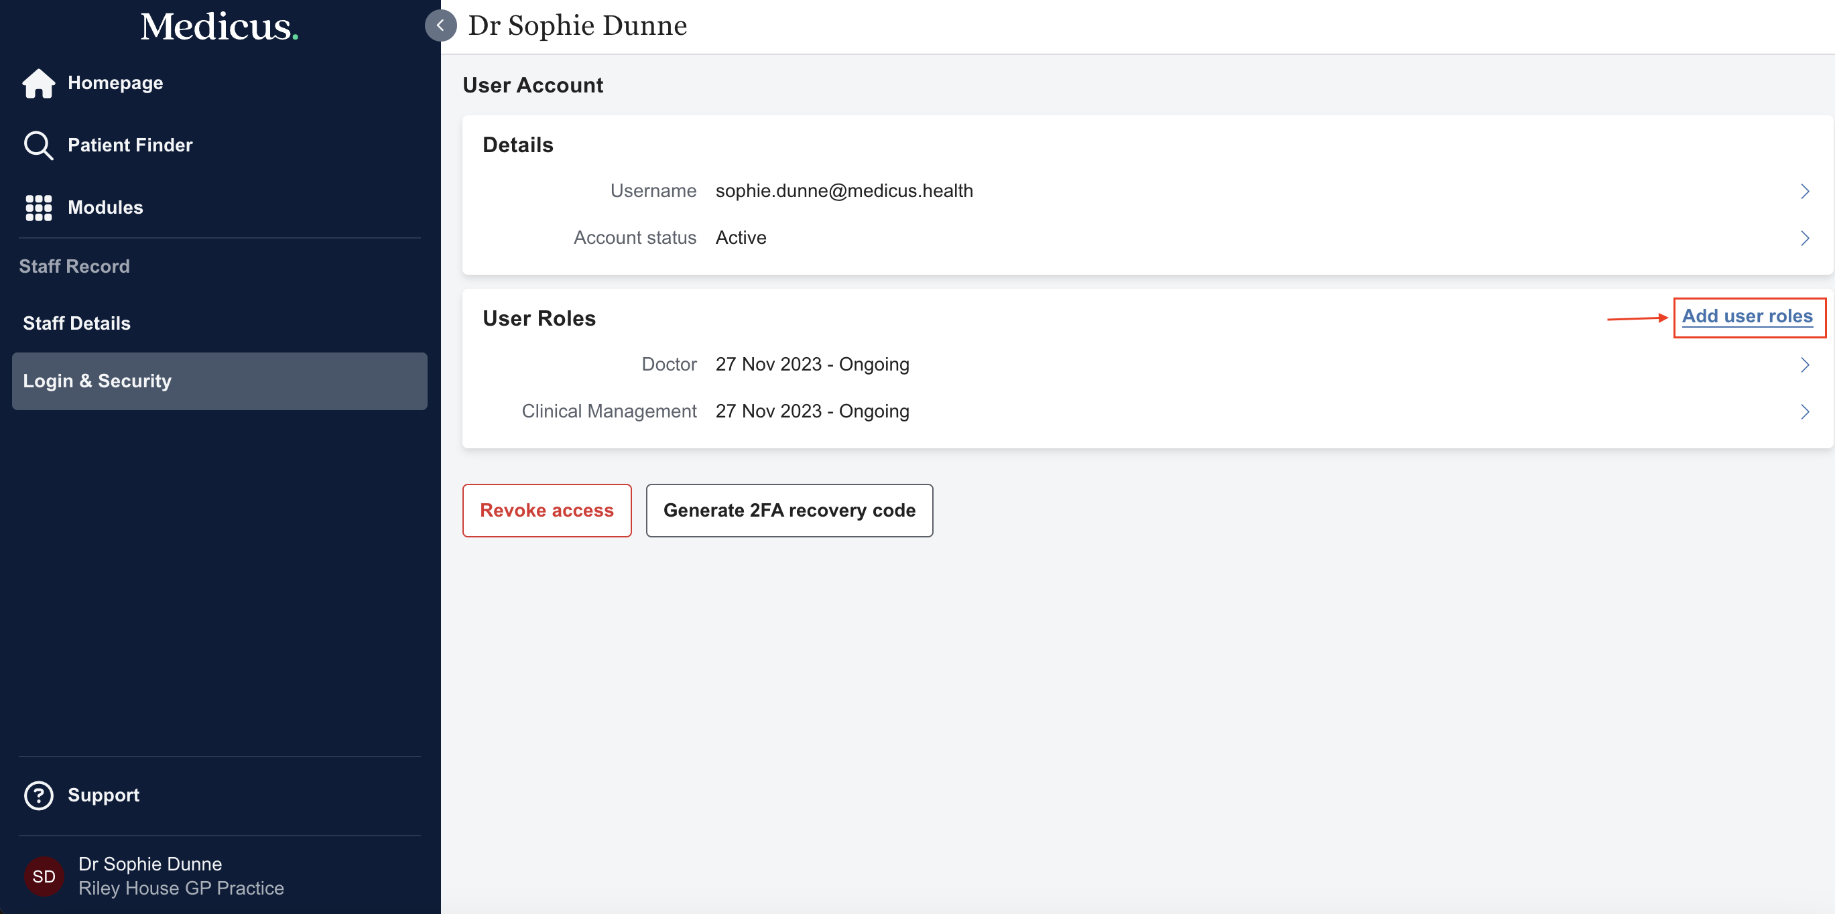Click the sophie.dunne@medicus.health username value
The image size is (1835, 914).
(x=843, y=191)
